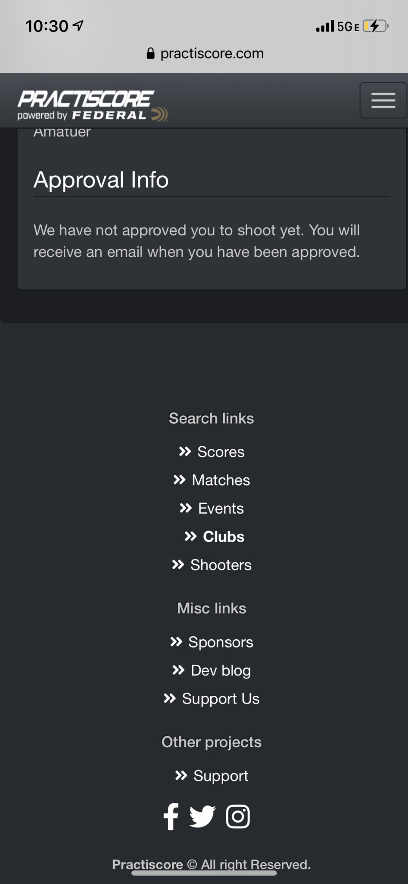Open the Events link
The image size is (408, 884).
coord(212,508)
